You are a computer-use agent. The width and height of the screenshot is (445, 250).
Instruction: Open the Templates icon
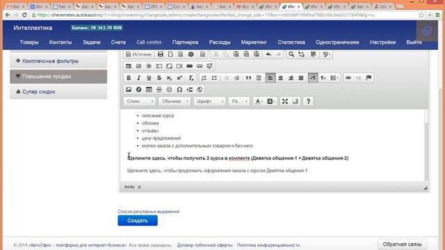coord(202,54)
